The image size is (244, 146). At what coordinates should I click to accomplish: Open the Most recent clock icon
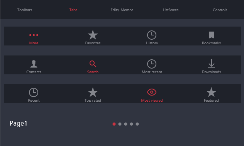pos(152,64)
